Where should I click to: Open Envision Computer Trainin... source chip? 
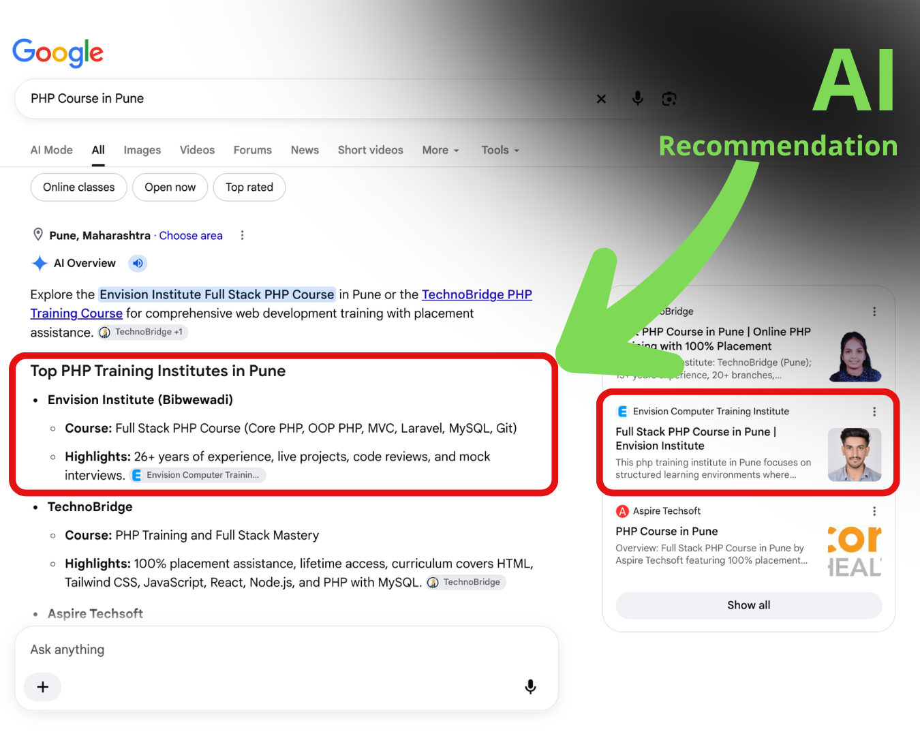197,475
